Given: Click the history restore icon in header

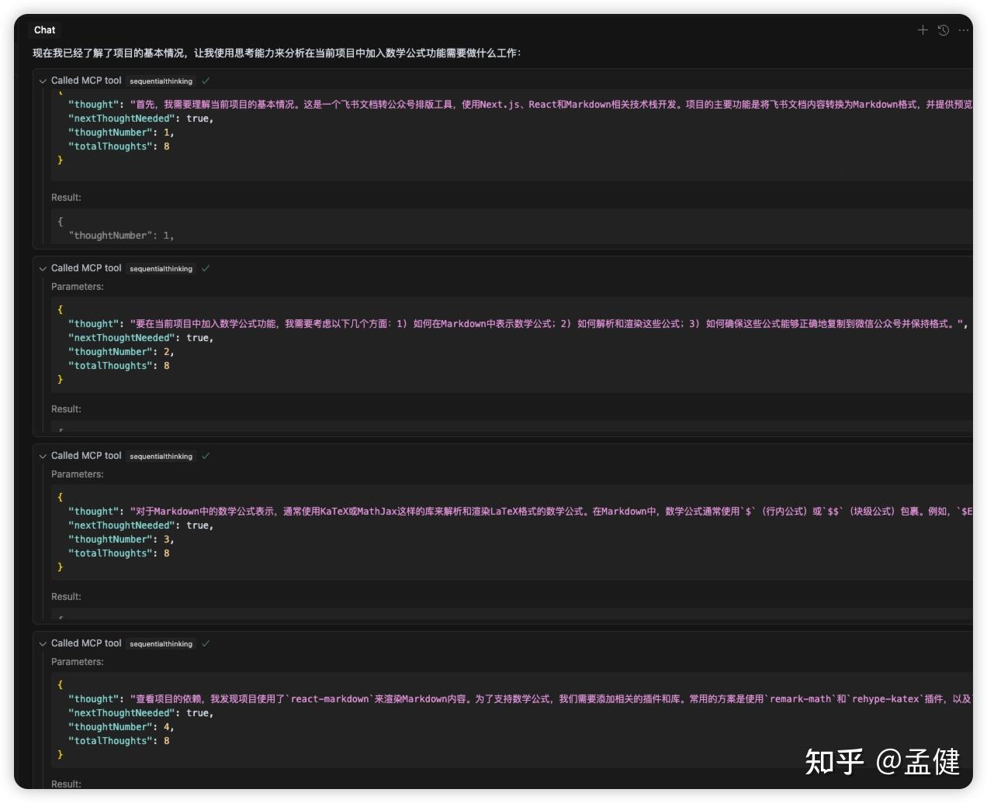Looking at the screenshot, I should click(x=943, y=29).
